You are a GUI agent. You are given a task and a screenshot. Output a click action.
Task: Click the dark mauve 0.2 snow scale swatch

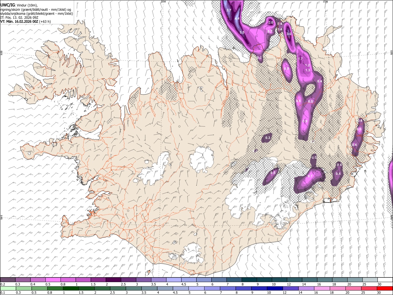(8, 280)
